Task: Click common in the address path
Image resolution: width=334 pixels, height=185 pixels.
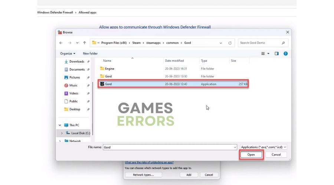Action: point(172,43)
